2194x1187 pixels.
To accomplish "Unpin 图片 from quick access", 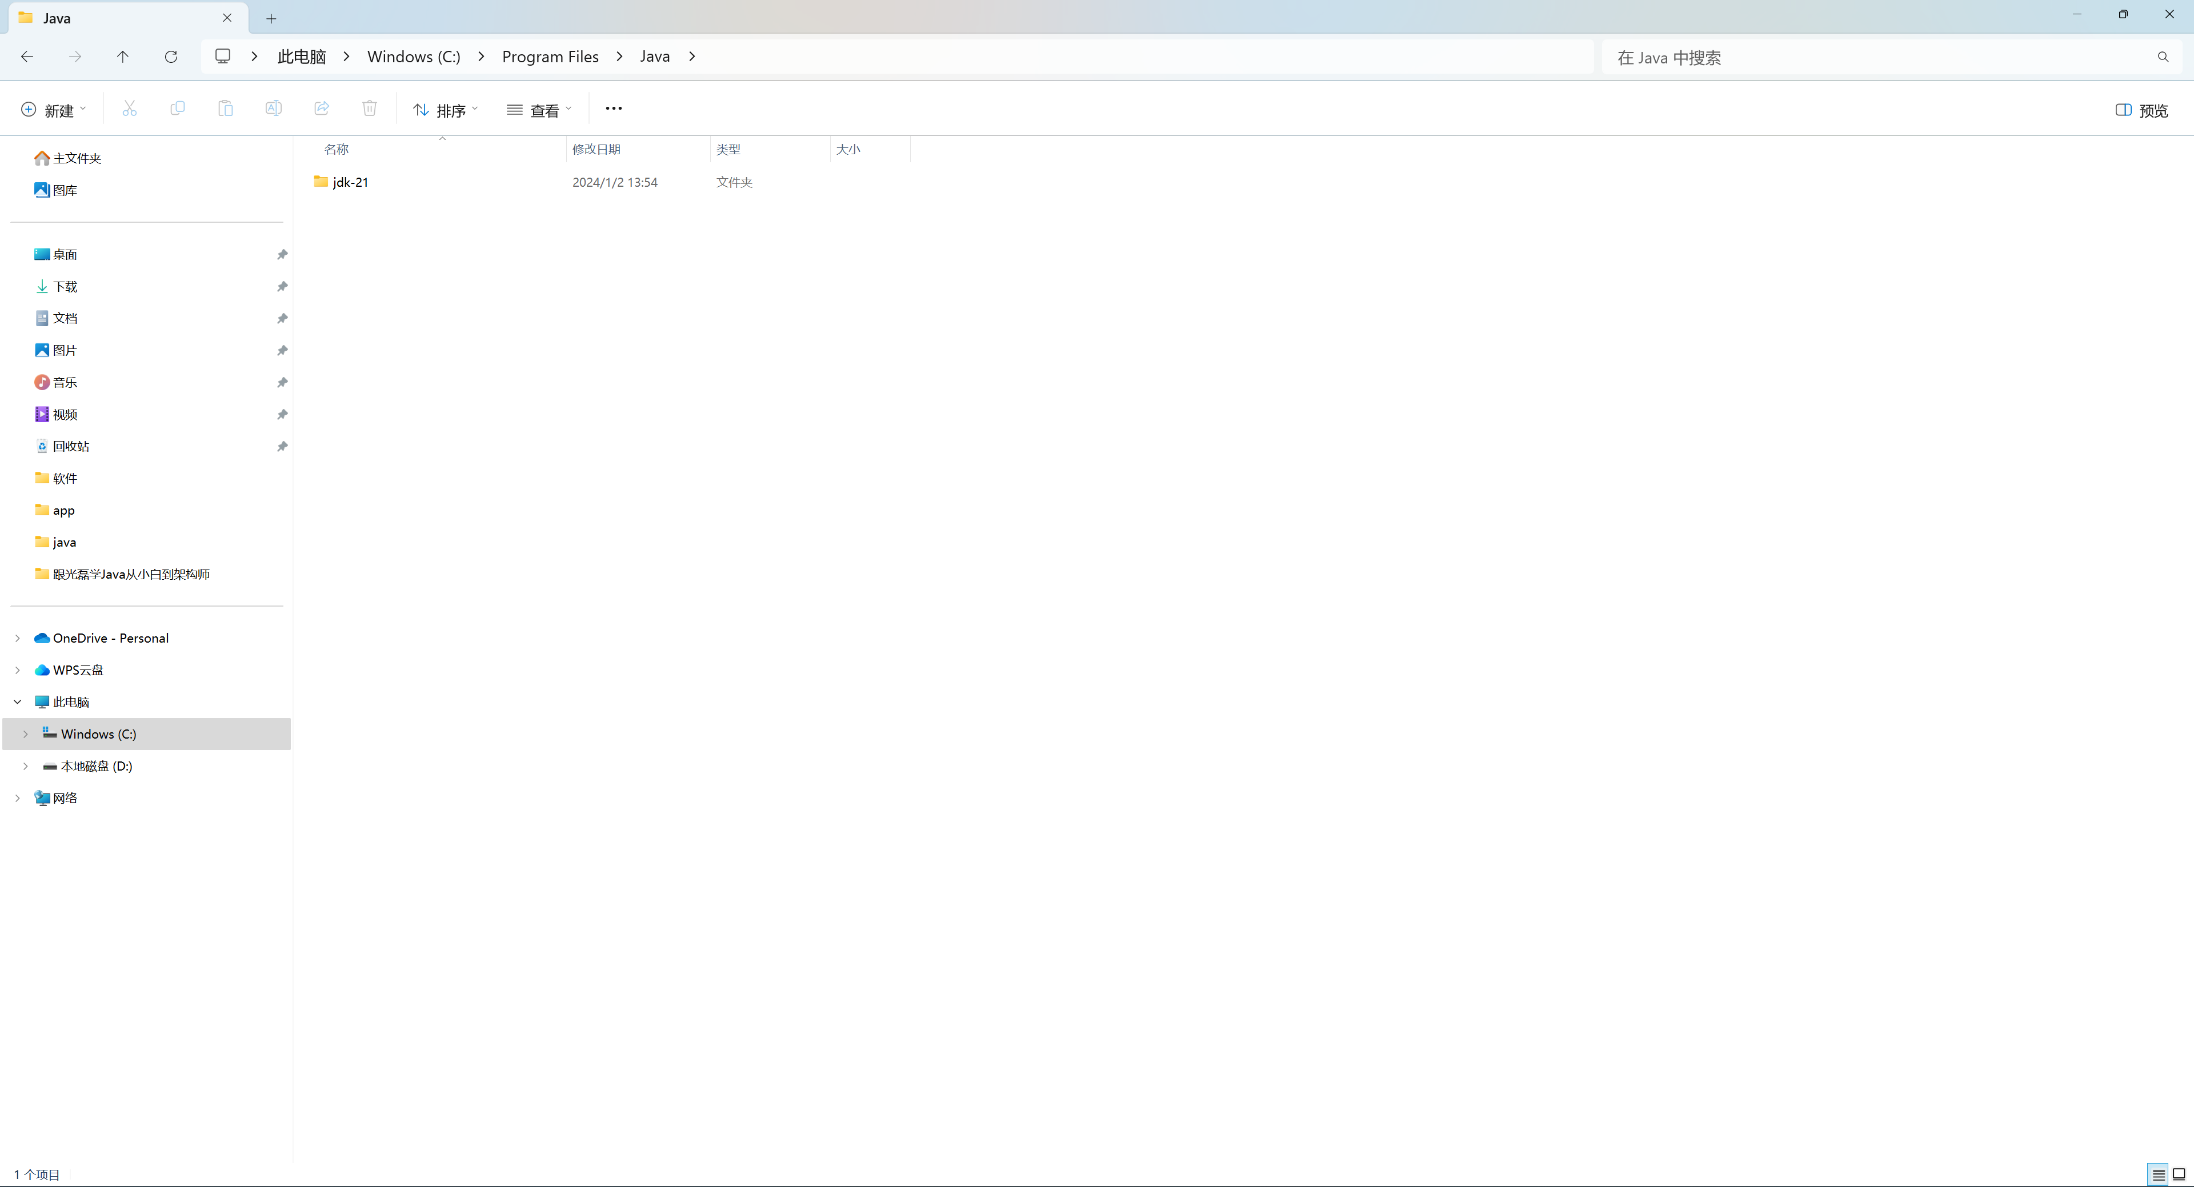I will tap(282, 351).
